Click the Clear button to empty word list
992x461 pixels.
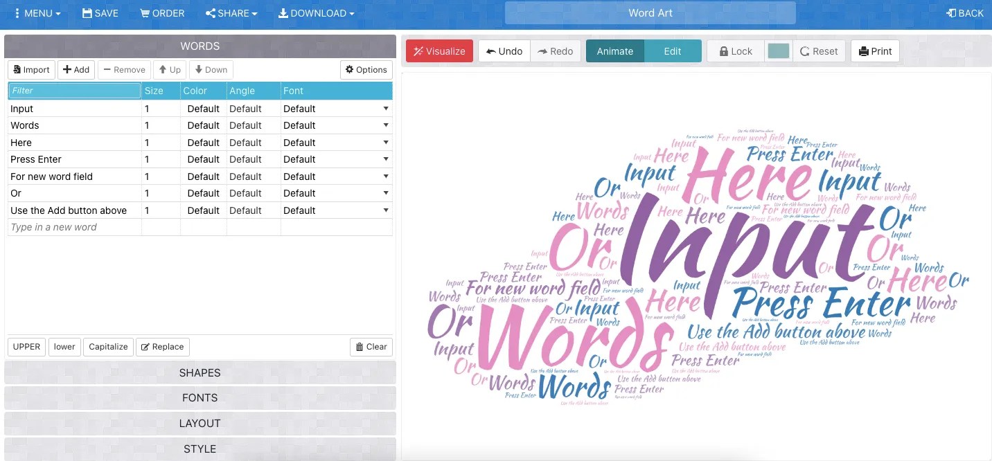click(371, 347)
